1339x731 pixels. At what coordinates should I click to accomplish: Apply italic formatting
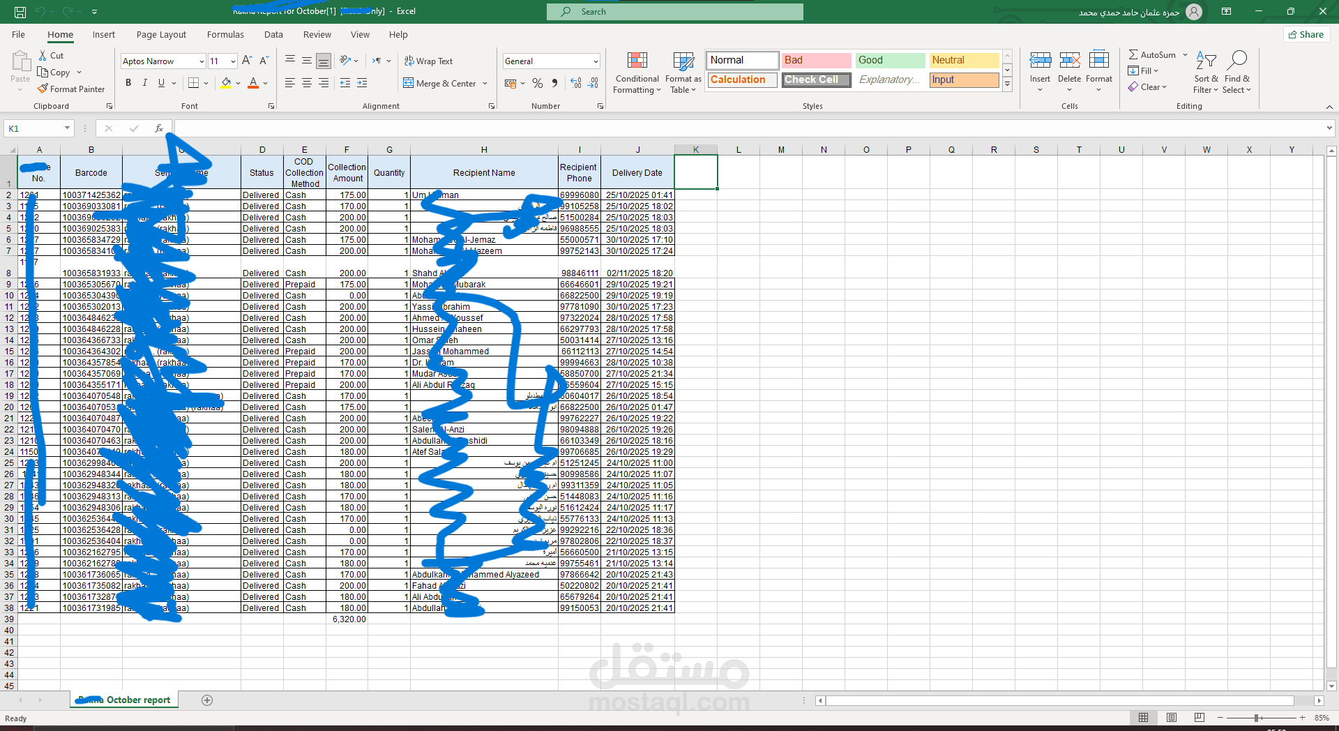[144, 82]
